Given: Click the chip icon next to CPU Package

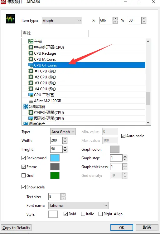Looking at the screenshot, I should click(x=31, y=53).
